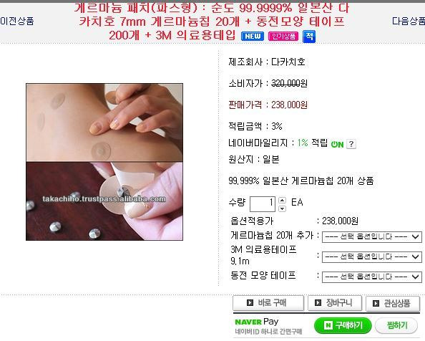Viewport: 425px width, 341px height.
Task: Toggle the green ON mileage indicator
Action: 337,144
